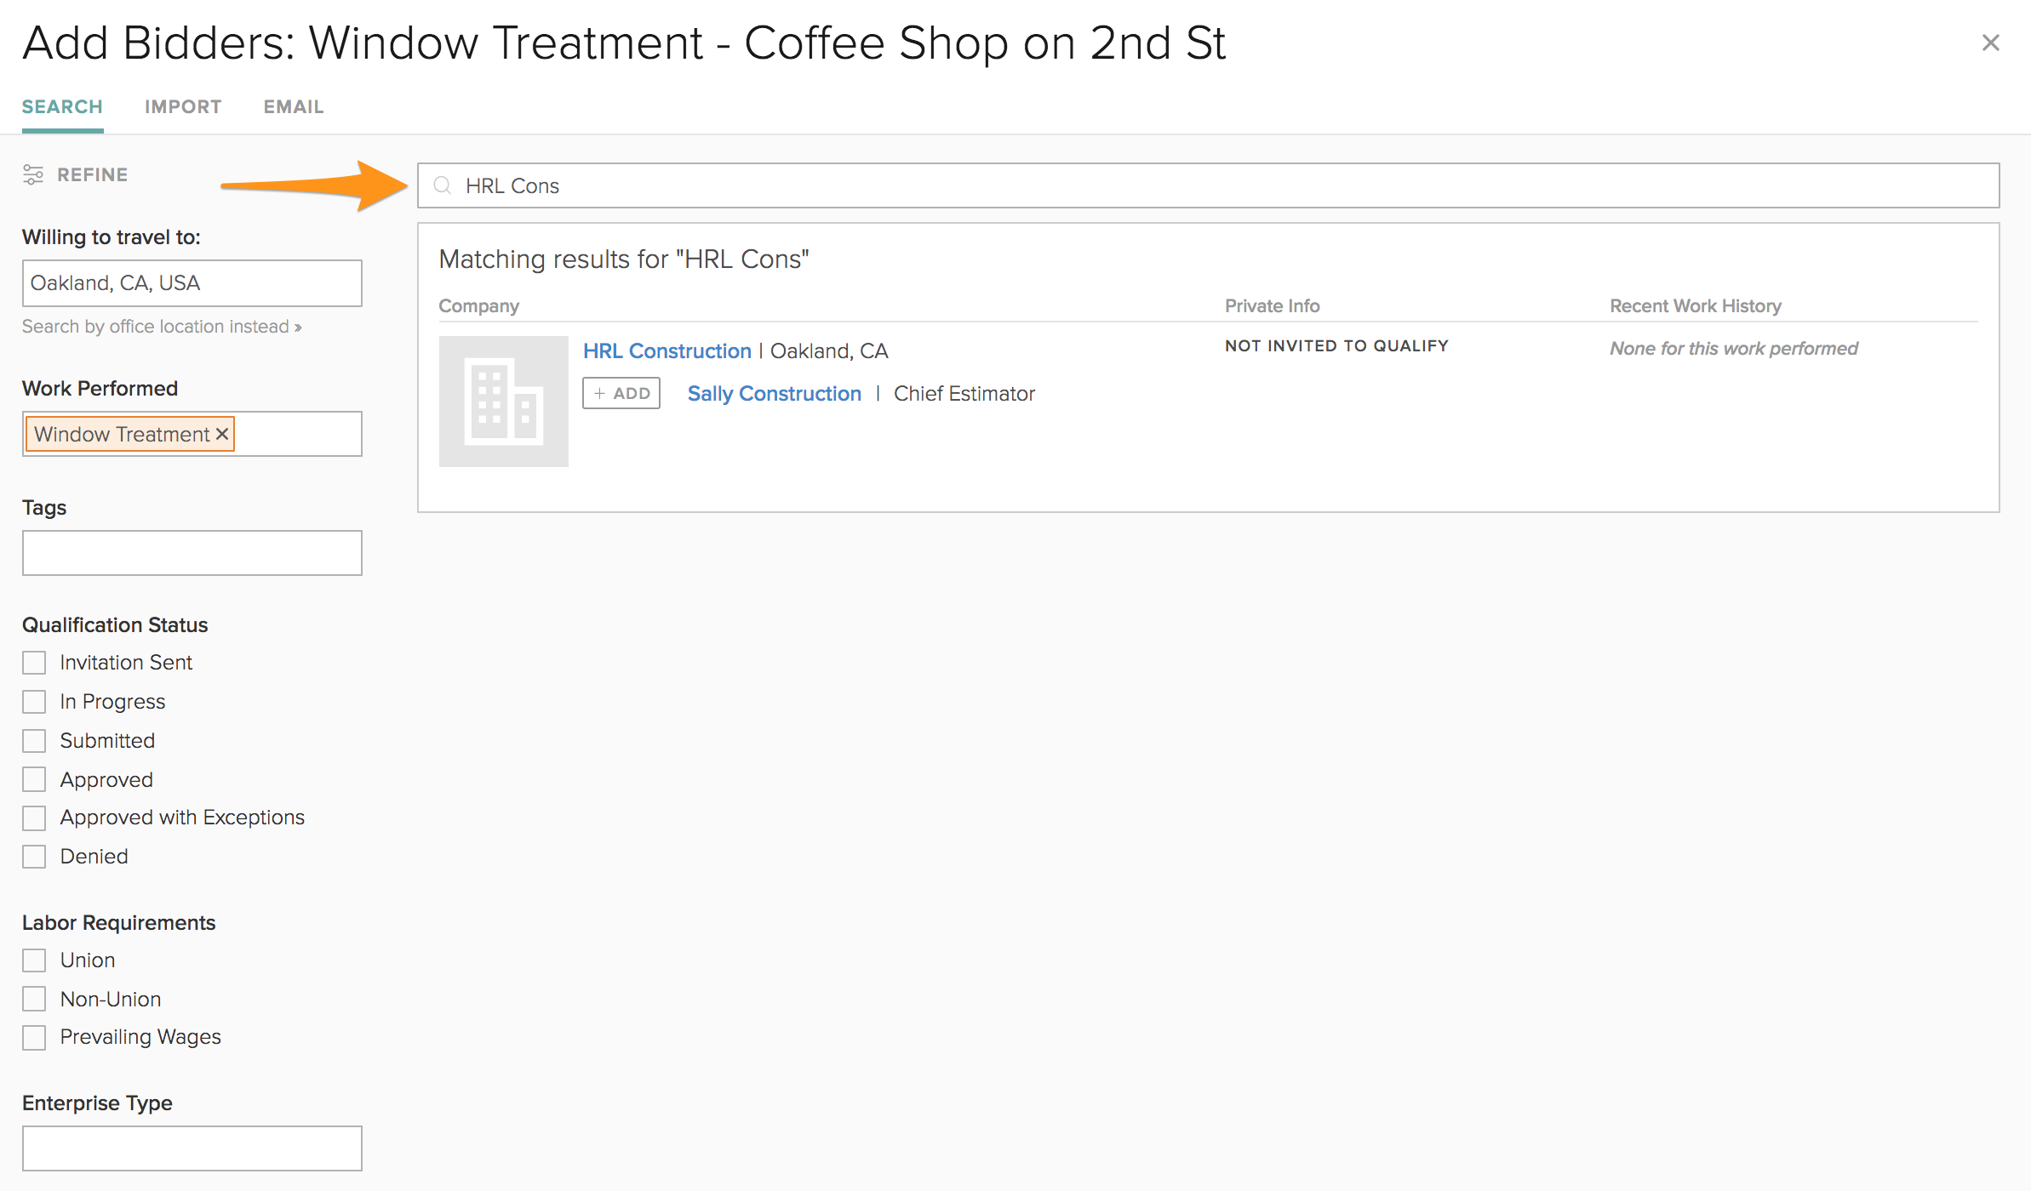Remove the Window Treatment tag
Viewport: 2031px width, 1191px height.
(222, 434)
